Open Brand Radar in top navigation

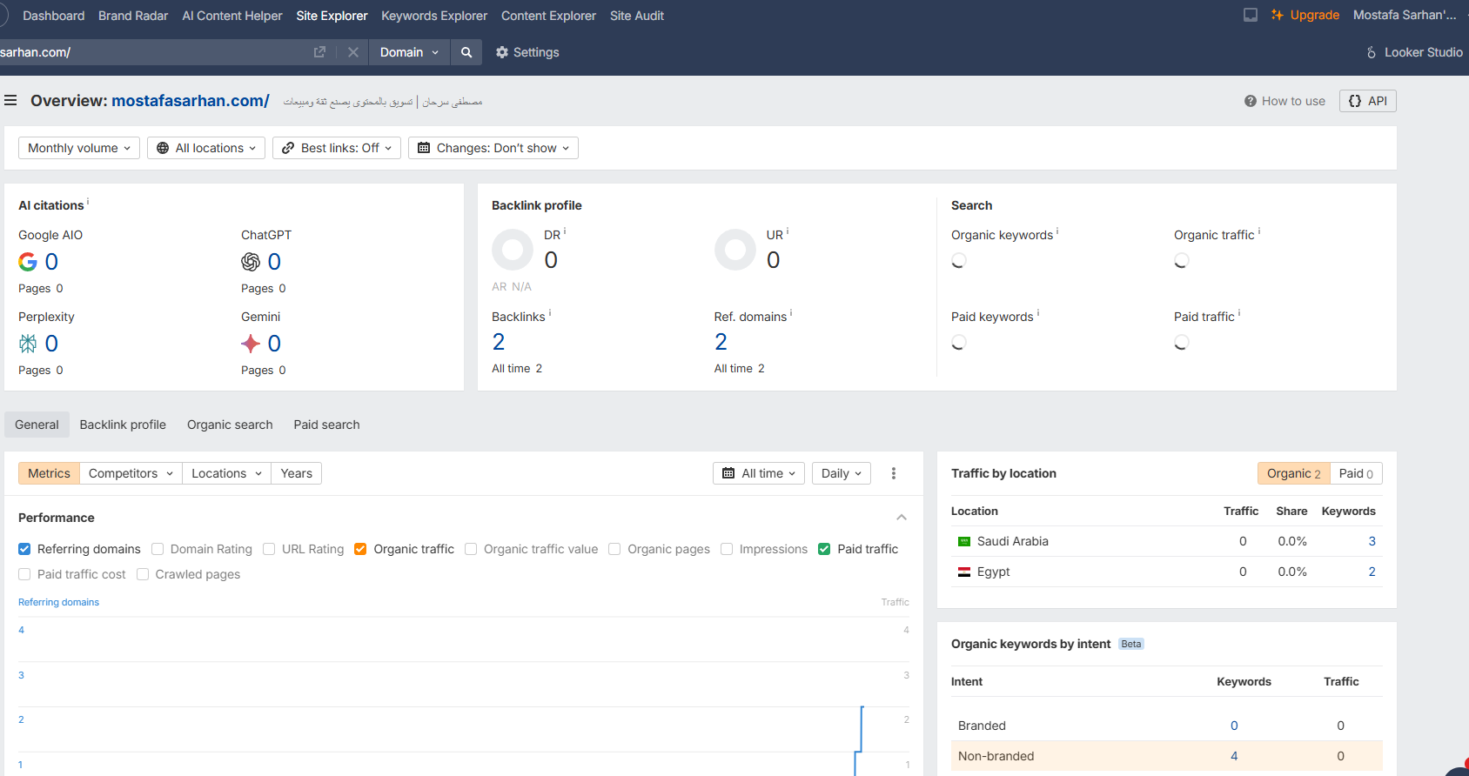[x=133, y=16]
